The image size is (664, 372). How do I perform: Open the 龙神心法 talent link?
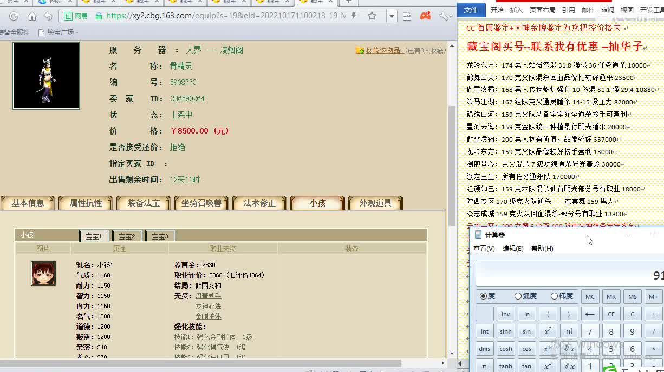pos(209,306)
